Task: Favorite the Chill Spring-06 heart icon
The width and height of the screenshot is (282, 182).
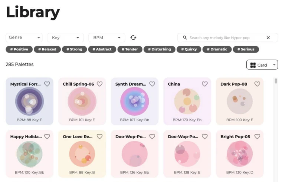Action: coord(99,84)
